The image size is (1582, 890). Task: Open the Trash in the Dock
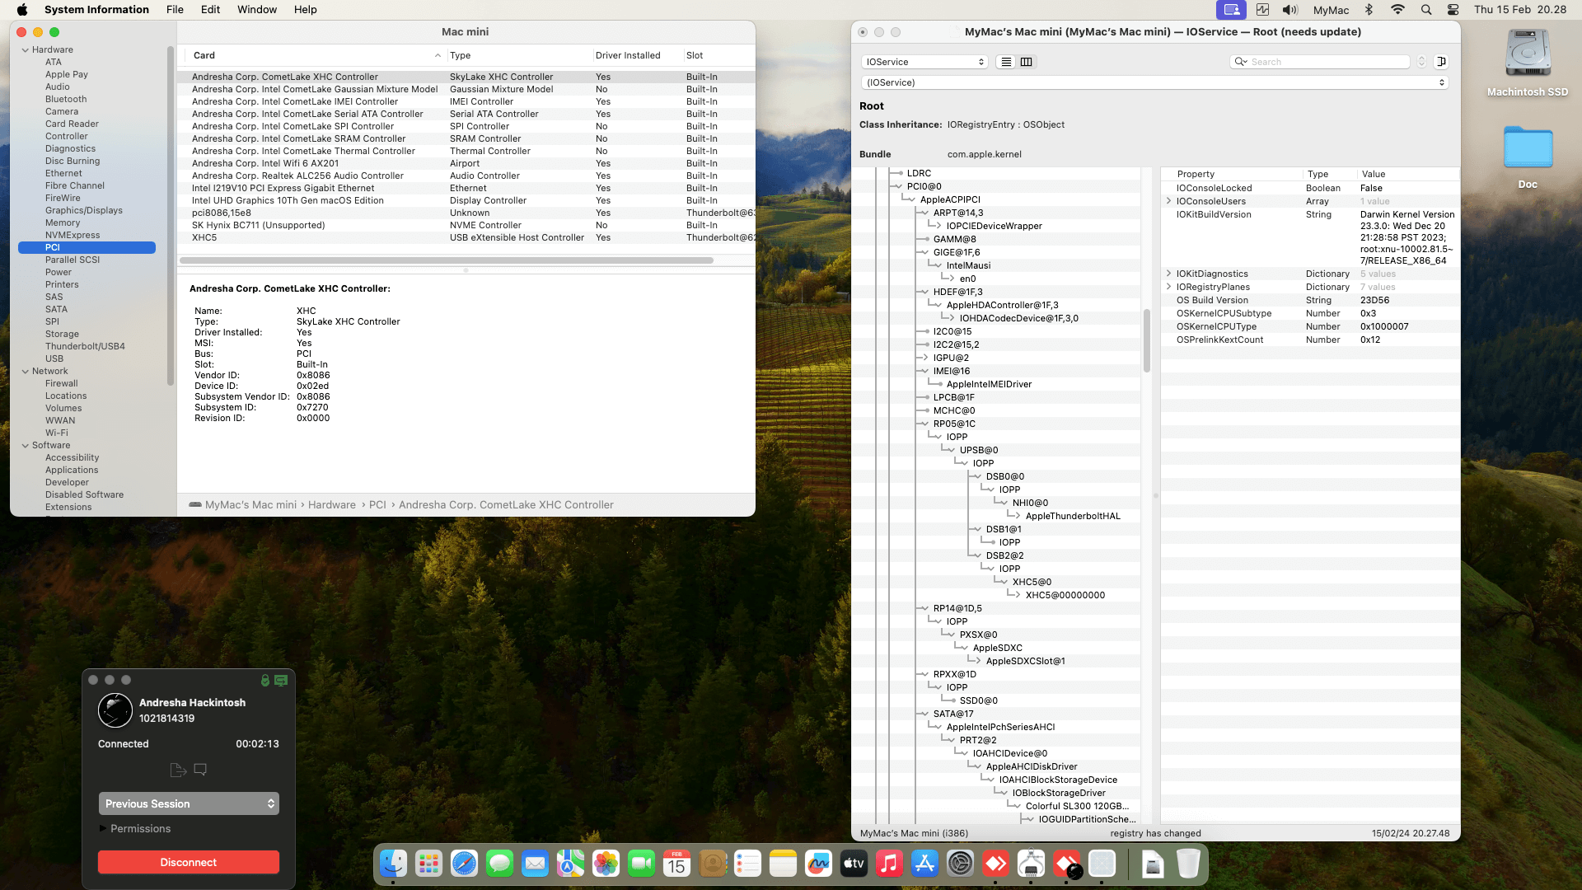pyautogui.click(x=1187, y=864)
